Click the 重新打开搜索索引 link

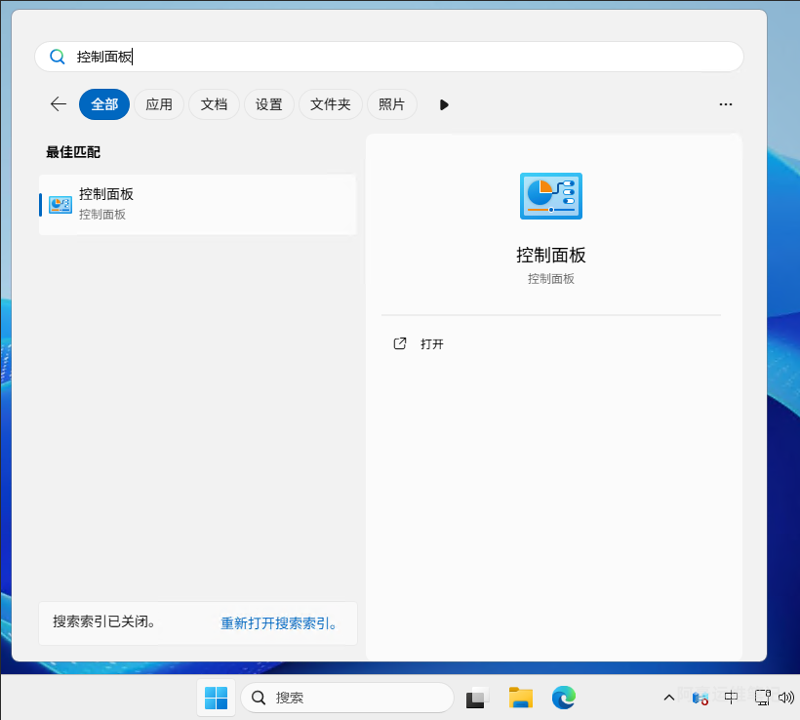pyautogui.click(x=279, y=623)
